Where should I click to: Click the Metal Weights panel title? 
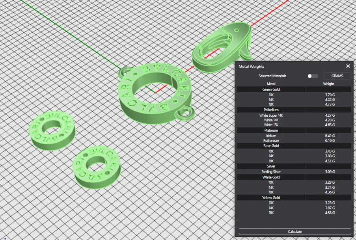coord(252,67)
